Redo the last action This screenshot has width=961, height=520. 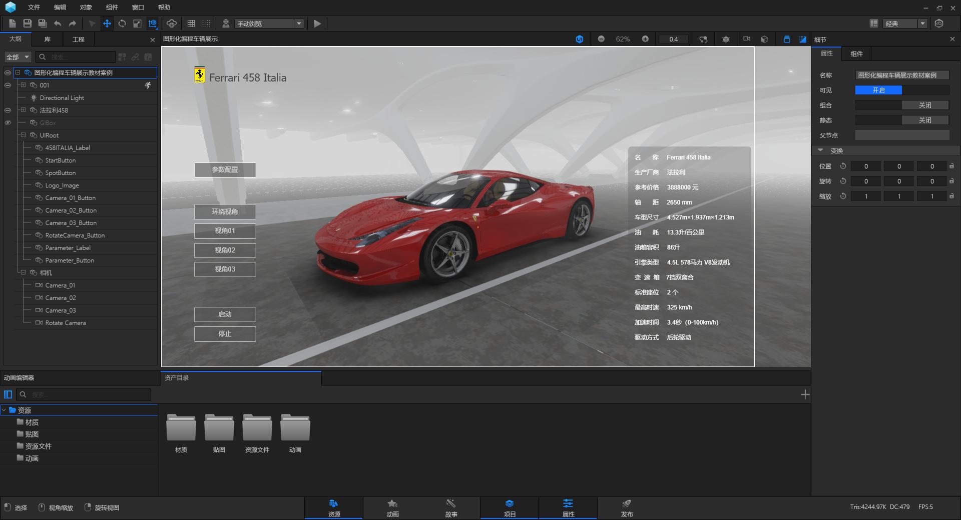click(x=73, y=23)
